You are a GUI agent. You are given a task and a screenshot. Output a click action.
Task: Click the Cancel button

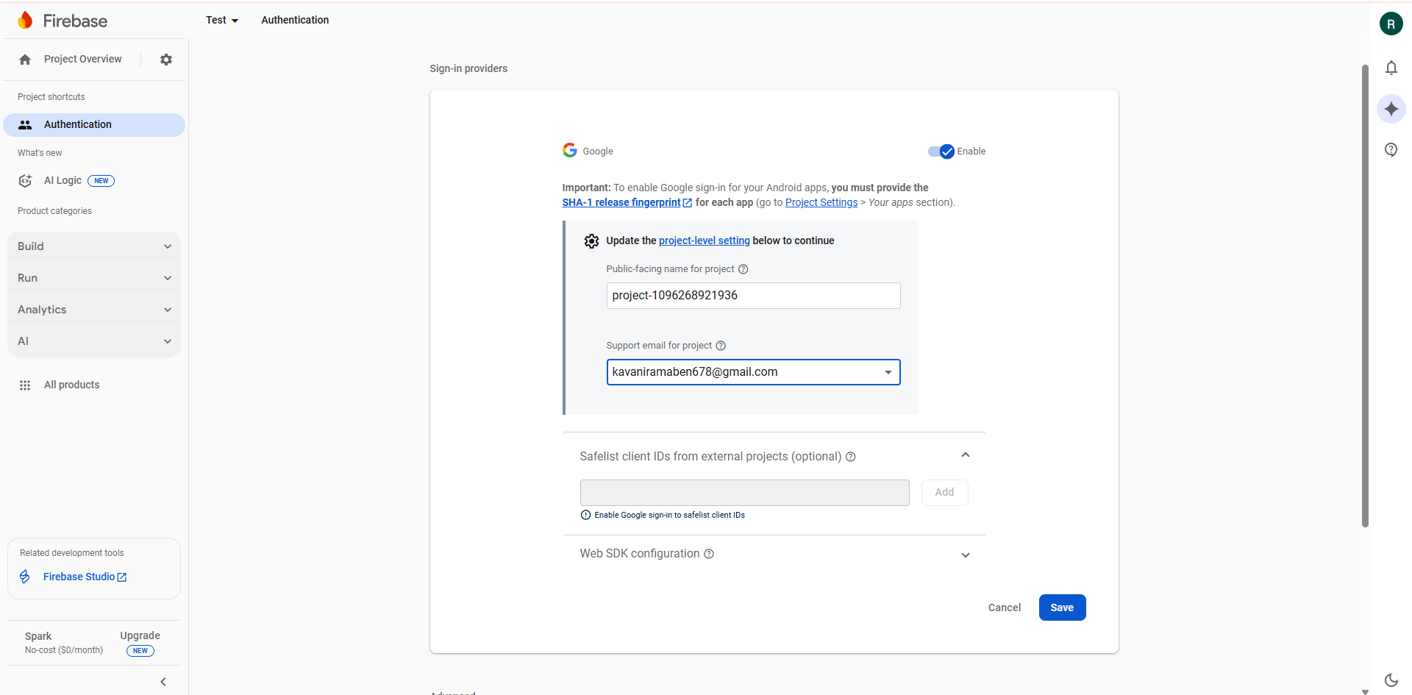pyautogui.click(x=1004, y=607)
